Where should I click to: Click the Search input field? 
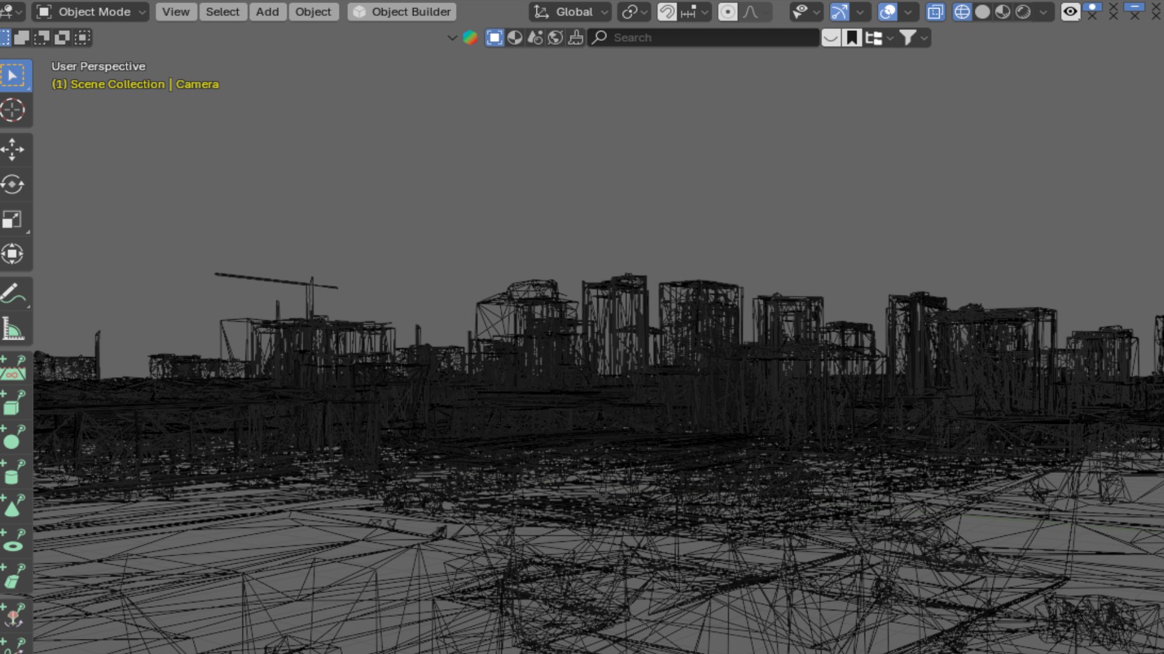point(704,38)
